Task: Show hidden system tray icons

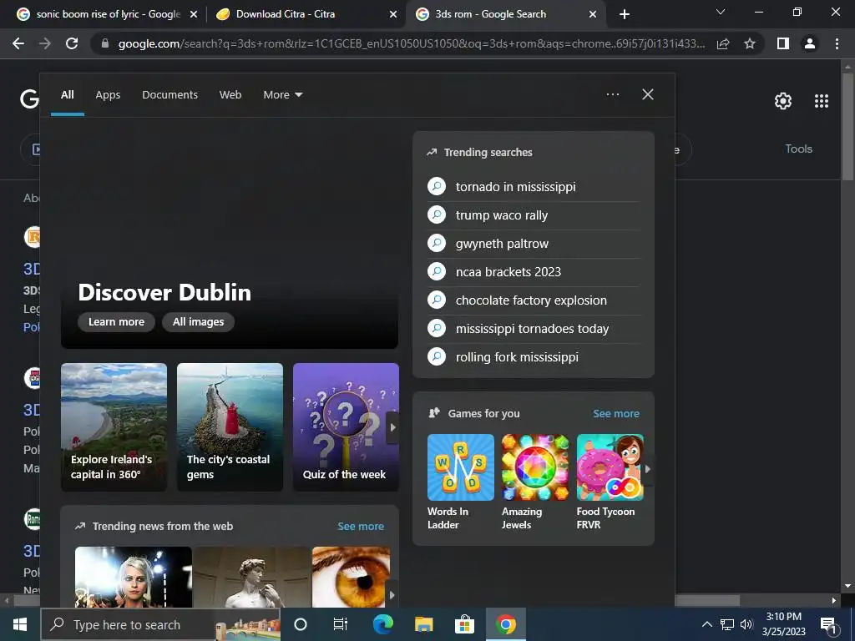Action: pos(706,624)
